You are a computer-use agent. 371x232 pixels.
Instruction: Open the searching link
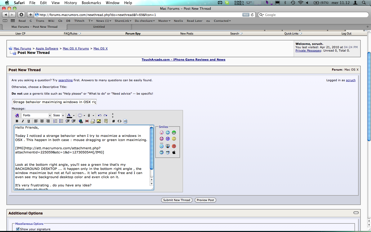65,80
